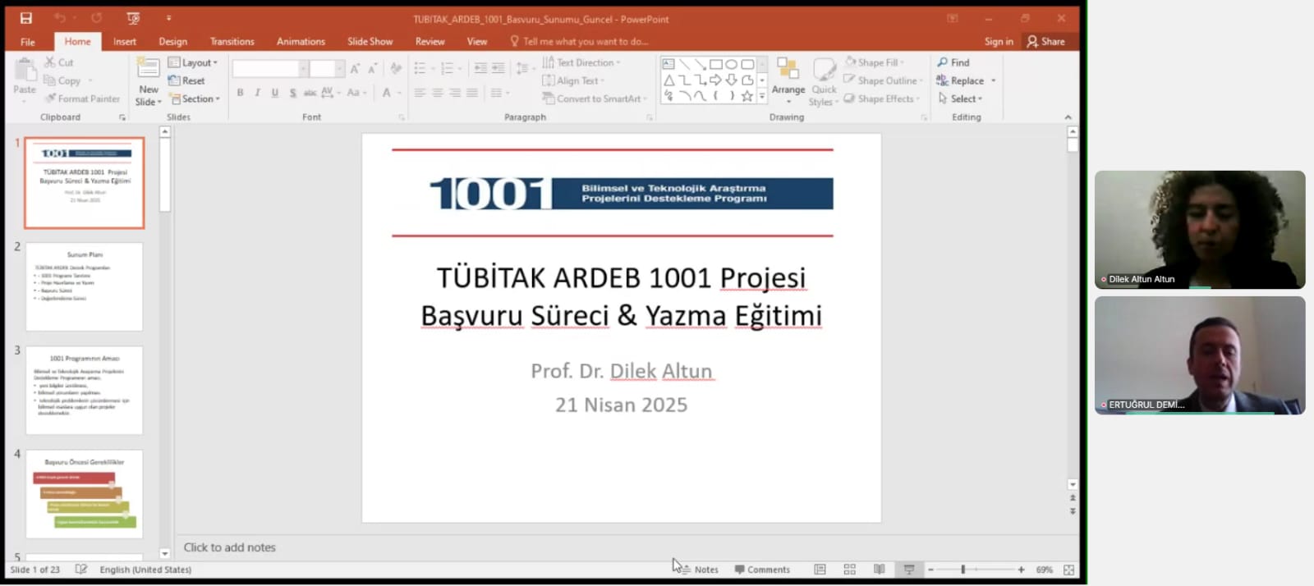Toggle Notes pane in status bar
Image resolution: width=1314 pixels, height=586 pixels.
click(x=699, y=570)
